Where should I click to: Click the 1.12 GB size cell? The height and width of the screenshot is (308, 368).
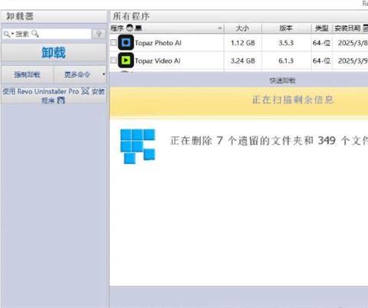[243, 43]
